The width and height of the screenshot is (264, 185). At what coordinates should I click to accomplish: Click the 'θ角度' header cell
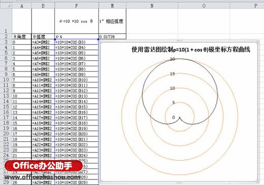click(x=22, y=36)
